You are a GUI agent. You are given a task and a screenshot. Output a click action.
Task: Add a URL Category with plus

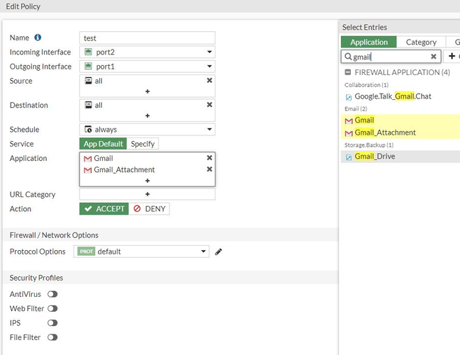point(147,194)
